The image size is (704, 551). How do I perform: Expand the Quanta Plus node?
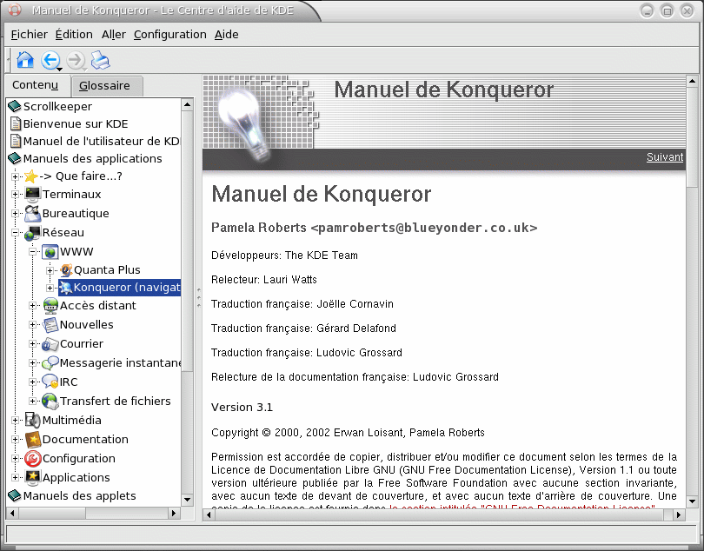(x=50, y=270)
